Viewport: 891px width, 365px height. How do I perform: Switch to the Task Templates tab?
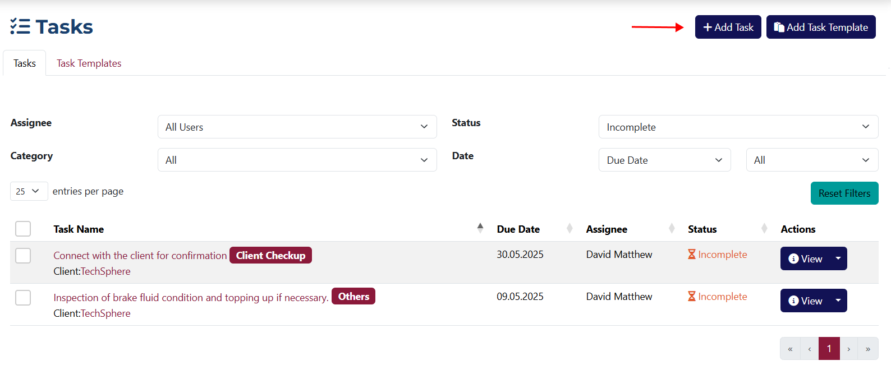[x=89, y=63]
